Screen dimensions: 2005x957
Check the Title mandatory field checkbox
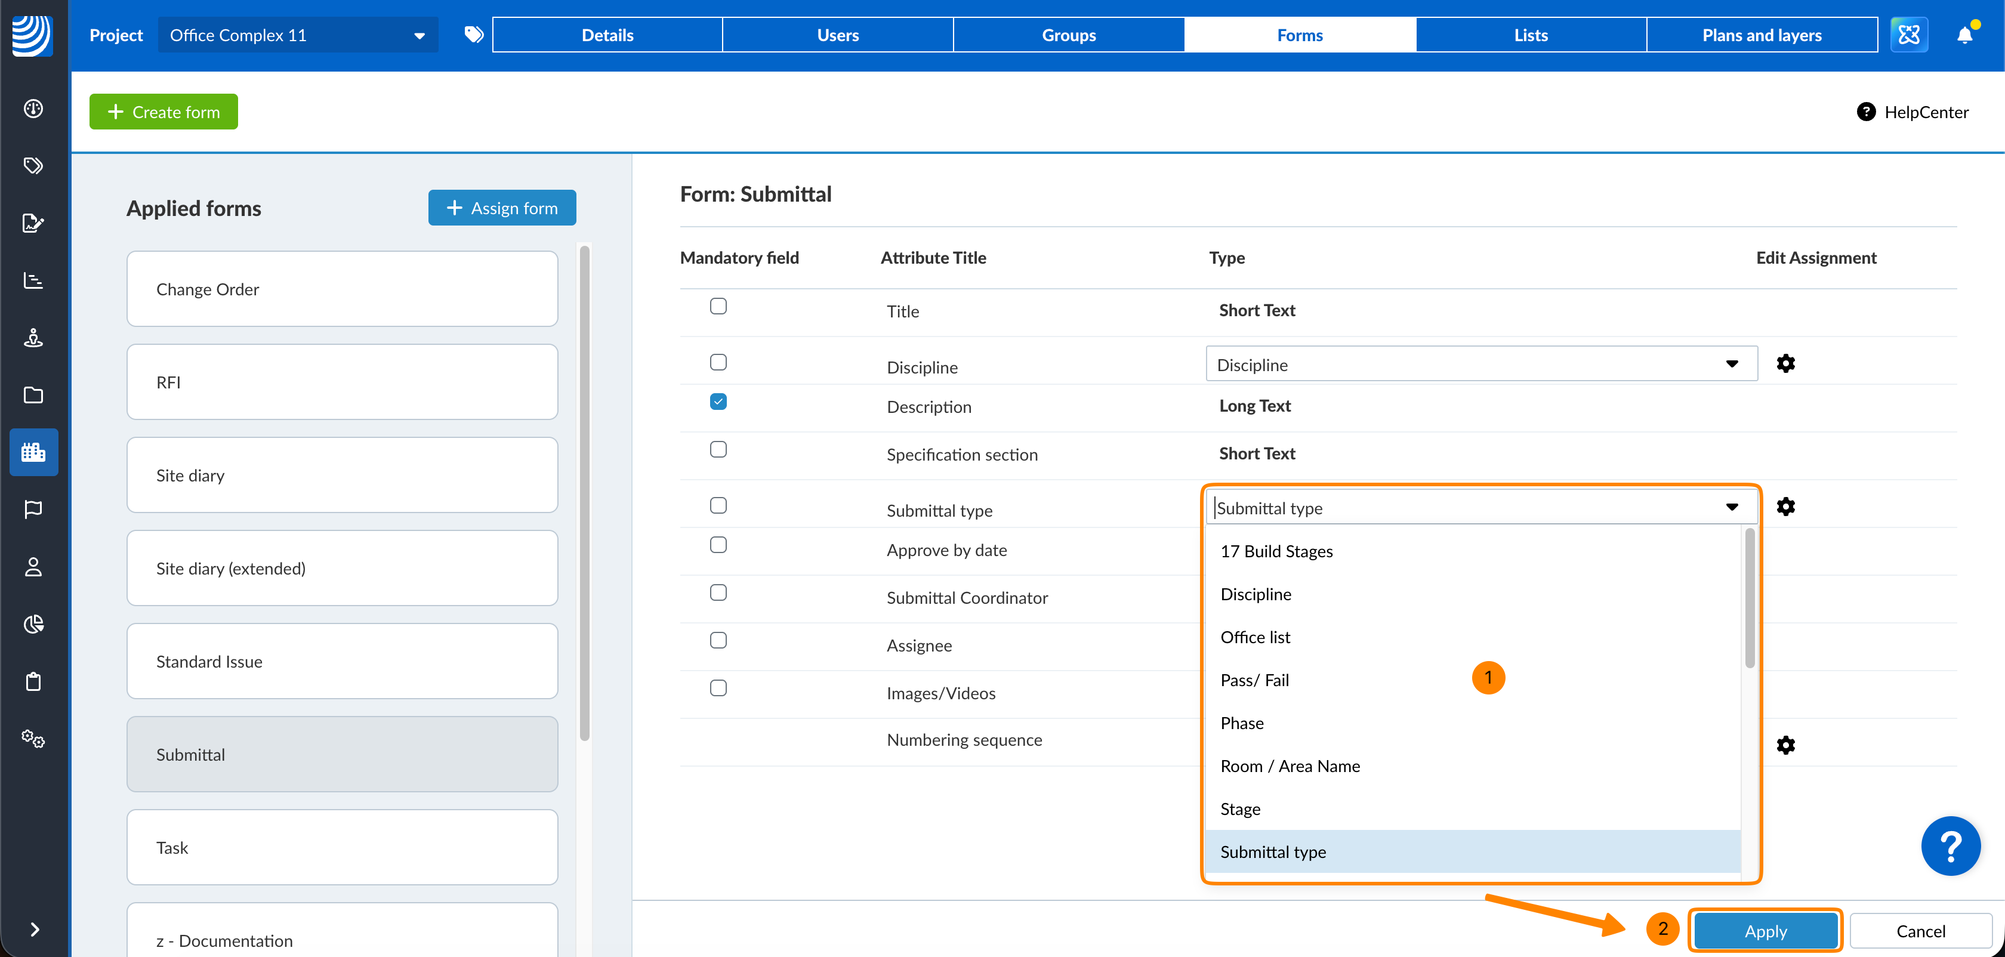[718, 305]
